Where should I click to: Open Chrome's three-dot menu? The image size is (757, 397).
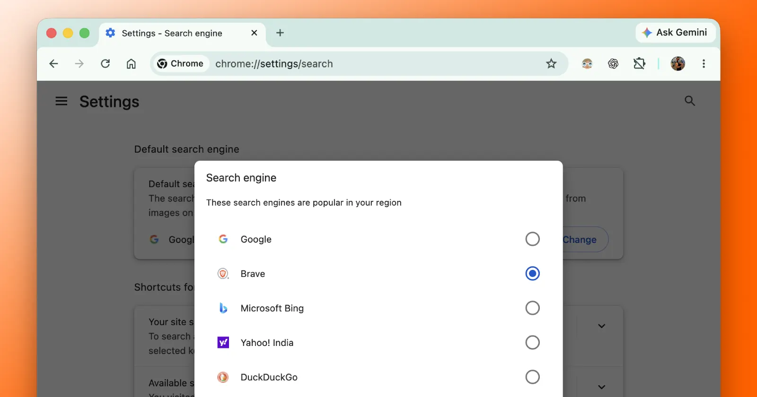pos(704,64)
